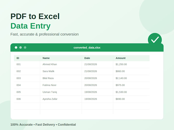Select the Date column header

(x=97, y=58)
